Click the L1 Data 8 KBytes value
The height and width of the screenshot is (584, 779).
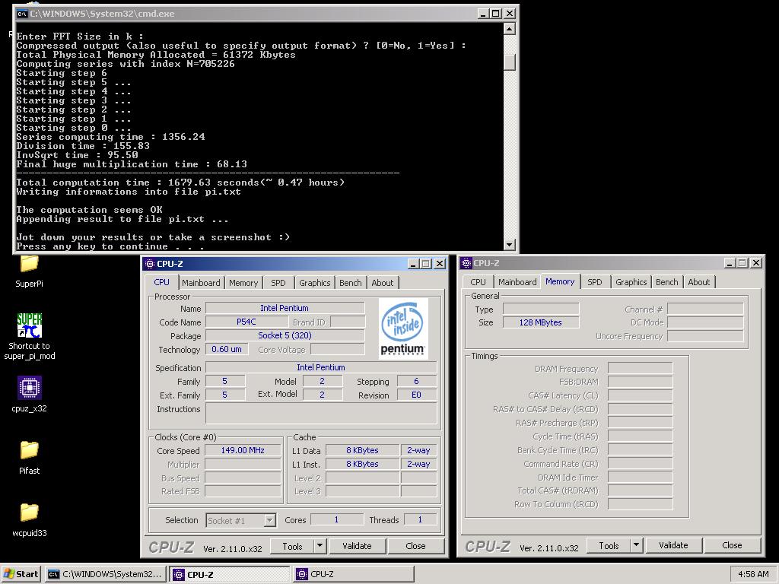click(x=362, y=450)
